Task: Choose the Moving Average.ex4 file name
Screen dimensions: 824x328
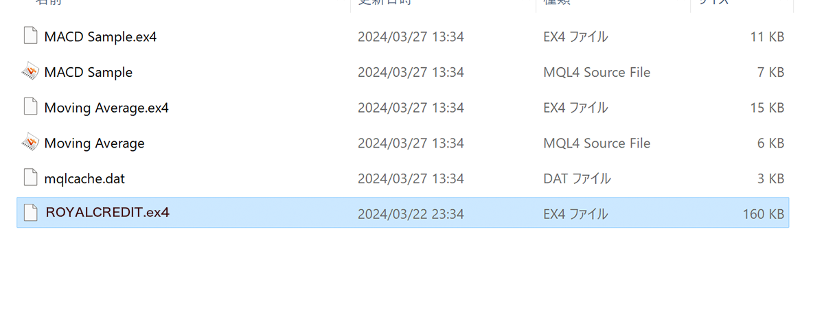Action: pyautogui.click(x=106, y=108)
